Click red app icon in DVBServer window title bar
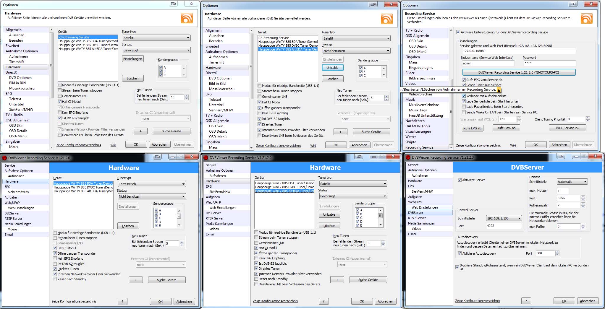The height and width of the screenshot is (309, 605). (x=408, y=157)
